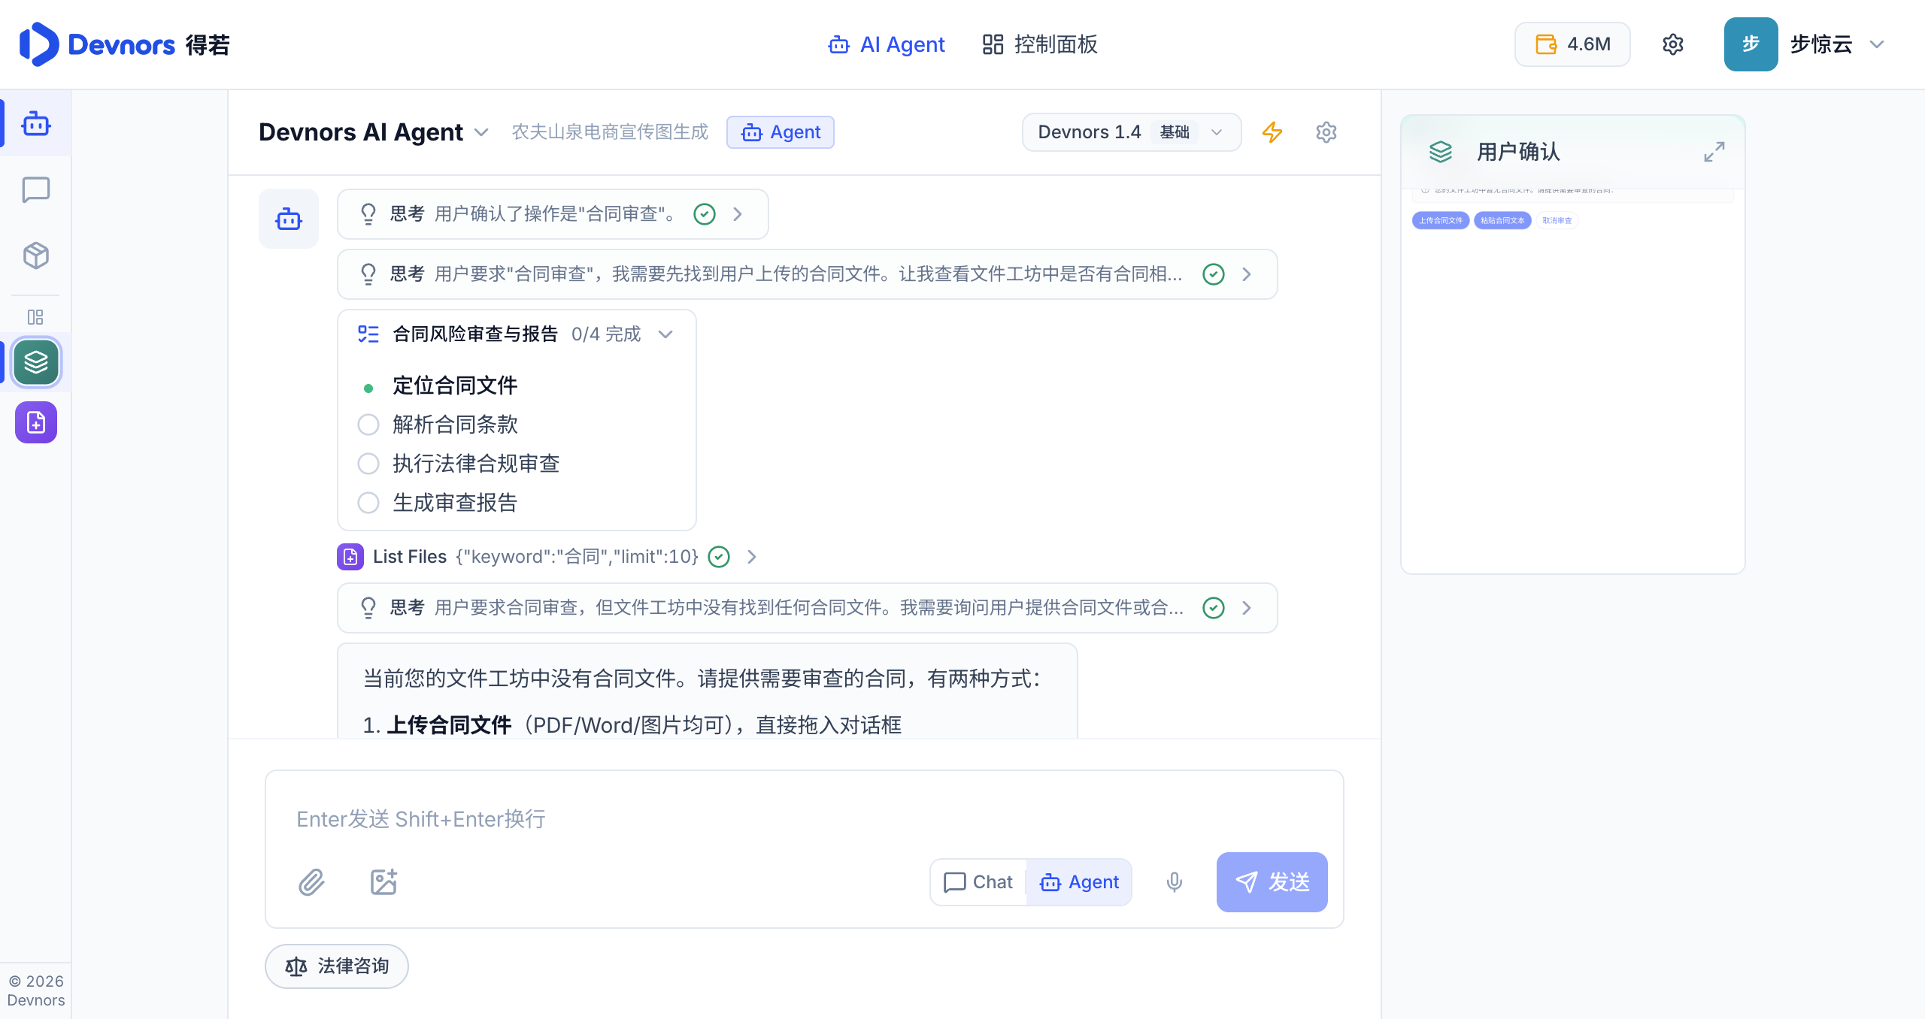This screenshot has width=1925, height=1019.
Task: Switch input mode to Agent
Action: pos(1079,882)
